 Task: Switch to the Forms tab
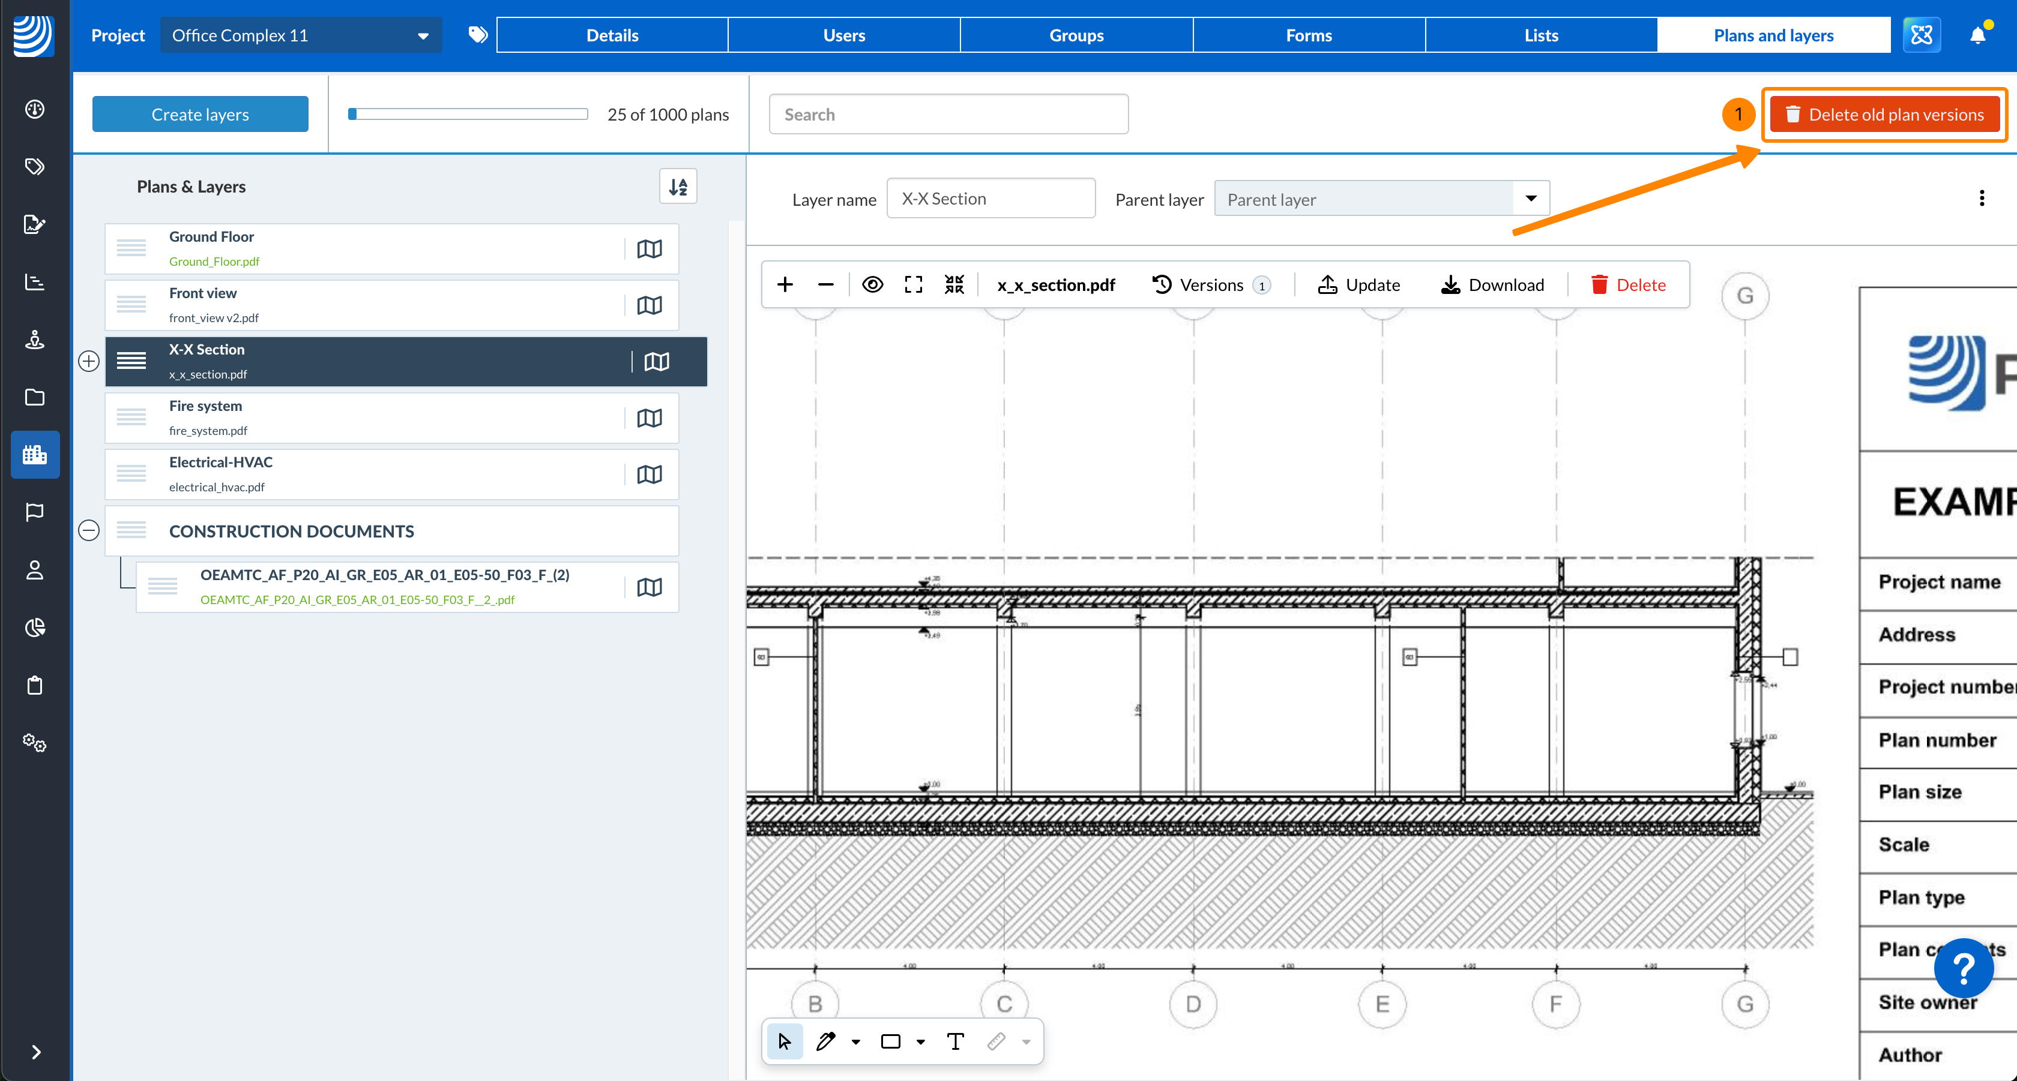point(1309,35)
